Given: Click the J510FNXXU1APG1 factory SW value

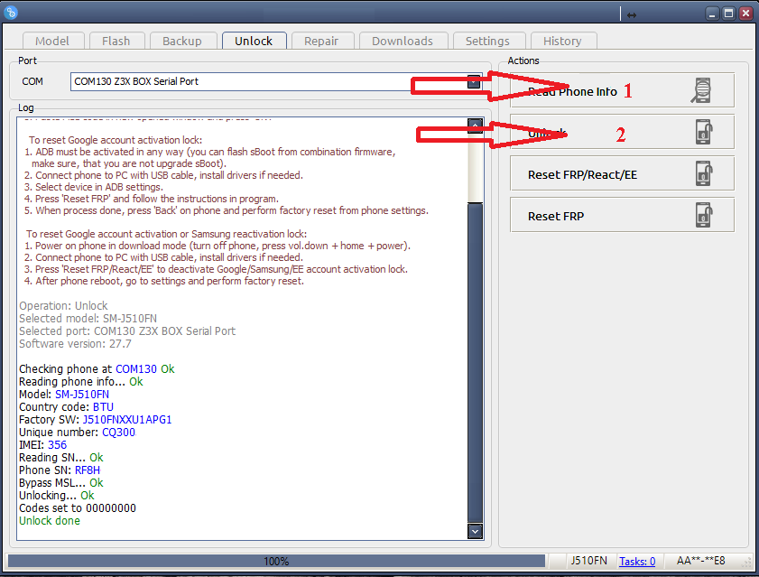Looking at the screenshot, I should (127, 420).
